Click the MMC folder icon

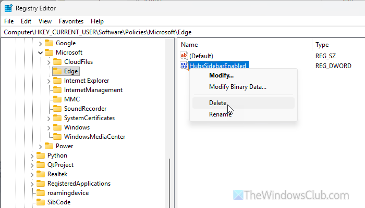pos(57,99)
